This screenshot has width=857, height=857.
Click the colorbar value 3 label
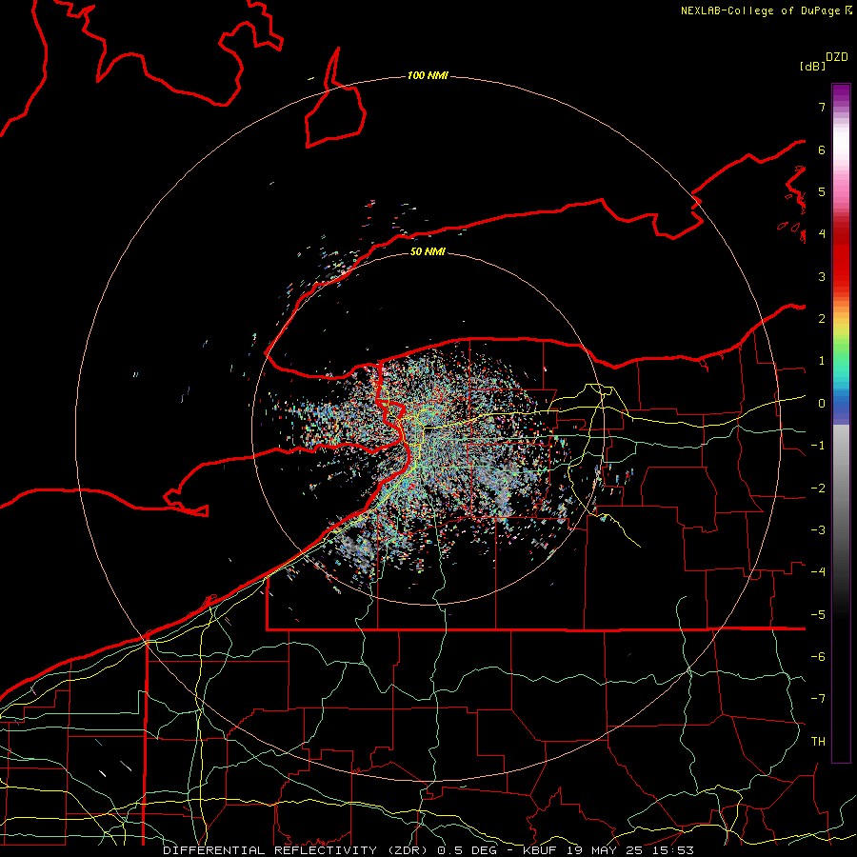pos(822,276)
